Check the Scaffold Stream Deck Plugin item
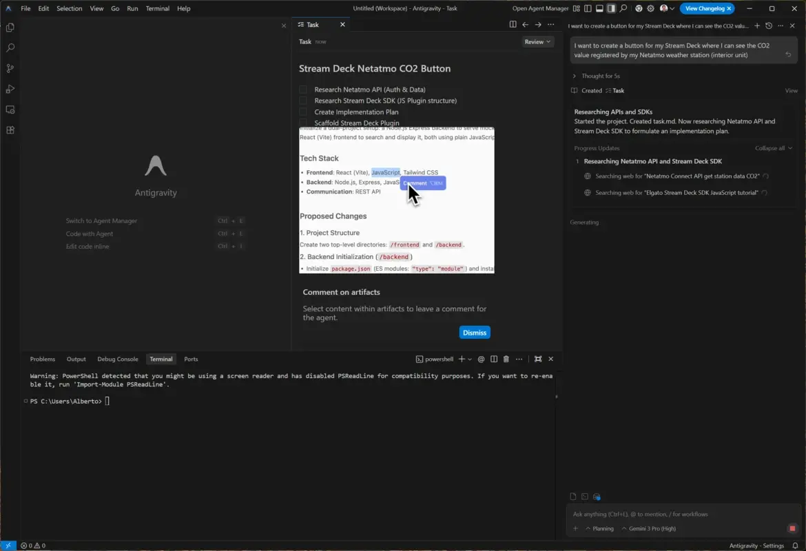 (x=302, y=123)
